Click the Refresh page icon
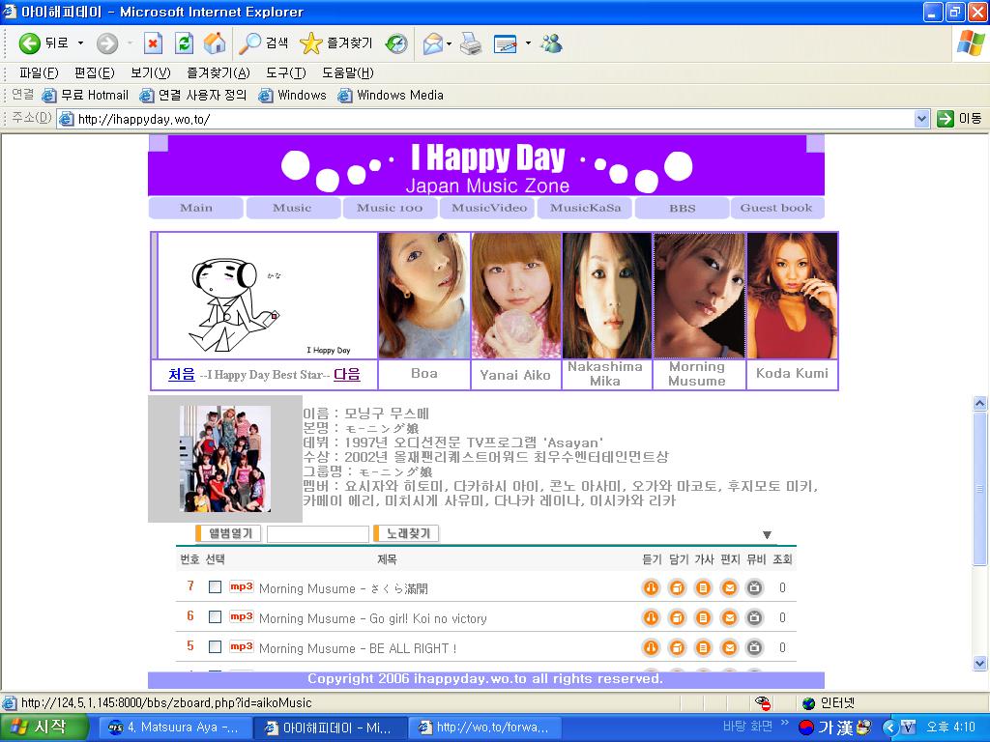Viewport: 990px width, 742px height. pyautogui.click(x=184, y=43)
